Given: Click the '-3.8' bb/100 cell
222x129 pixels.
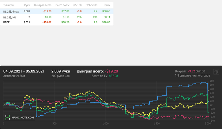Looking at the screenshot, I should coord(79,11).
